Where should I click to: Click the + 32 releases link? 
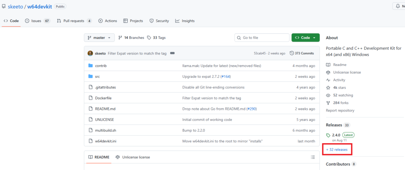click(337, 150)
